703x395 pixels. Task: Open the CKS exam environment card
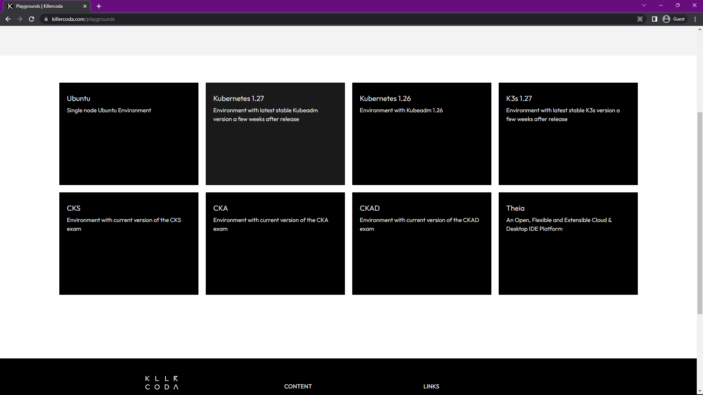point(129,244)
